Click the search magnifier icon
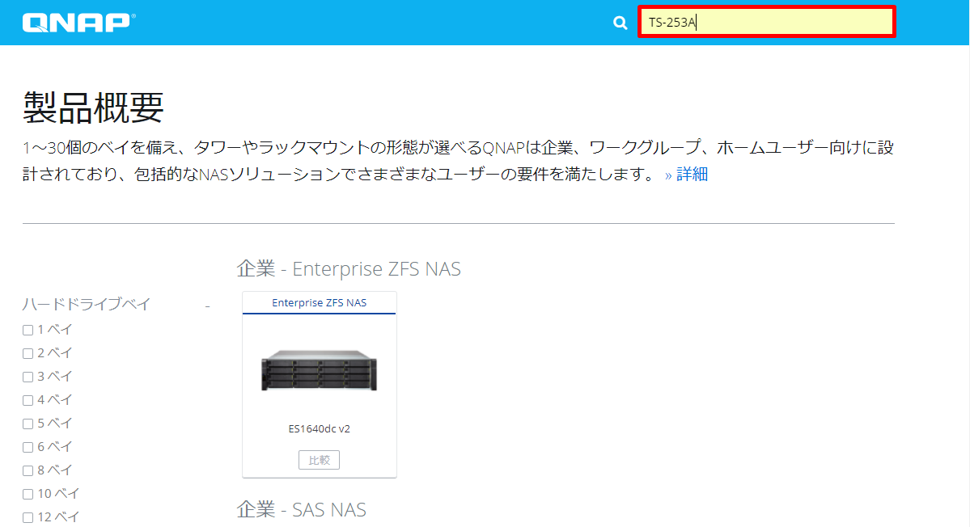This screenshot has width=970, height=527. (x=620, y=23)
